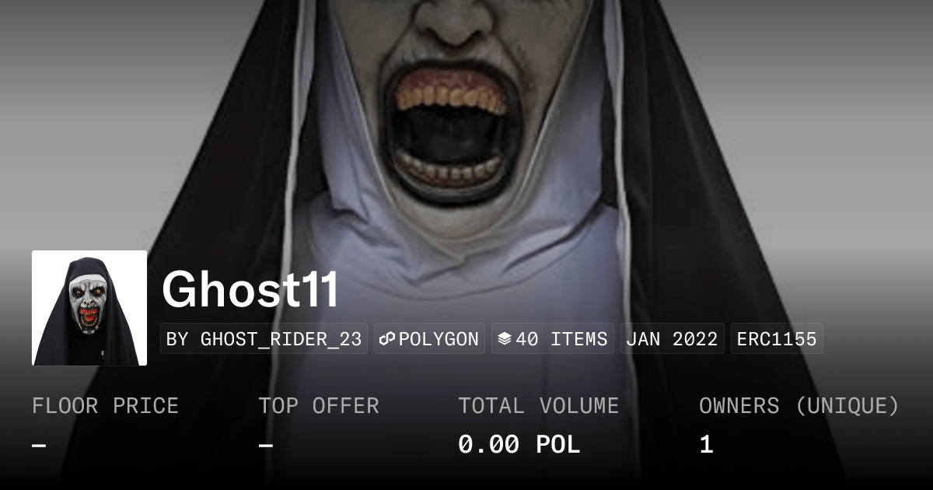
Task: Click the 40 ITEMS badge
Action: tap(553, 339)
